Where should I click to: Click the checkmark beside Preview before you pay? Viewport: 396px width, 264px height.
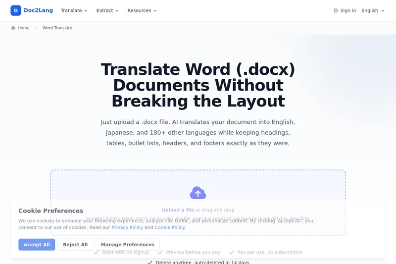click(x=160, y=252)
